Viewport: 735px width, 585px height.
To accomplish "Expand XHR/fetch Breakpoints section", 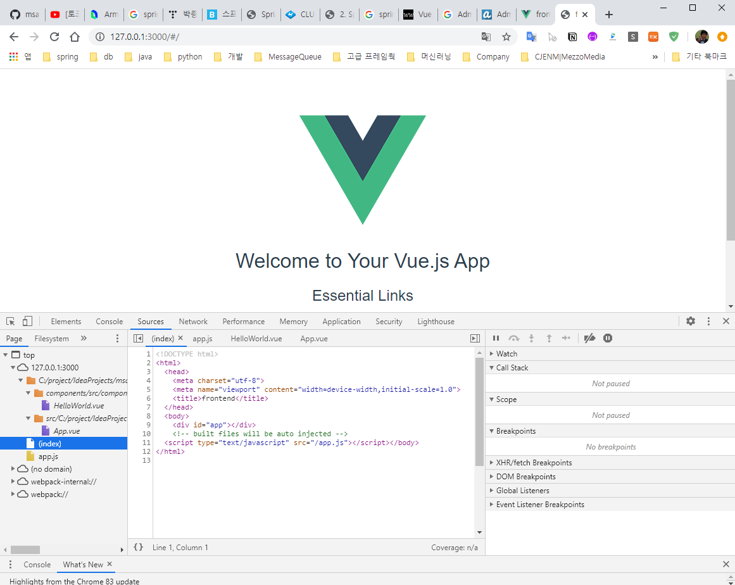I will [x=610, y=463].
